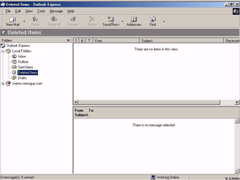The height and width of the screenshot is (180, 240).
Task: Open the Tools menu
Action: (41, 11)
